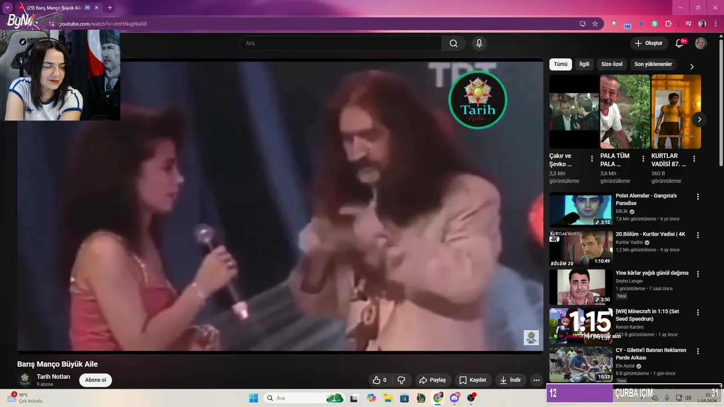Click the youtube.com address bar URL
The height and width of the screenshot is (407, 724).
103,24
